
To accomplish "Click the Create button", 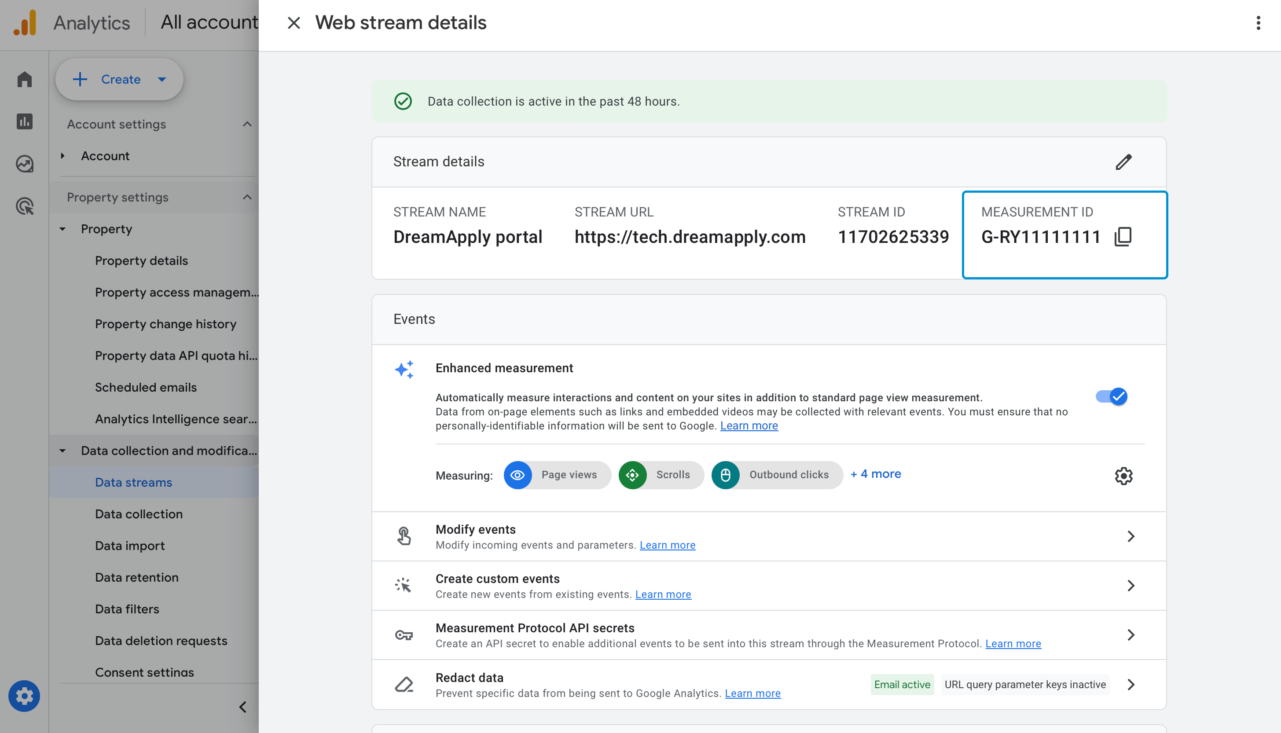I will [x=119, y=80].
